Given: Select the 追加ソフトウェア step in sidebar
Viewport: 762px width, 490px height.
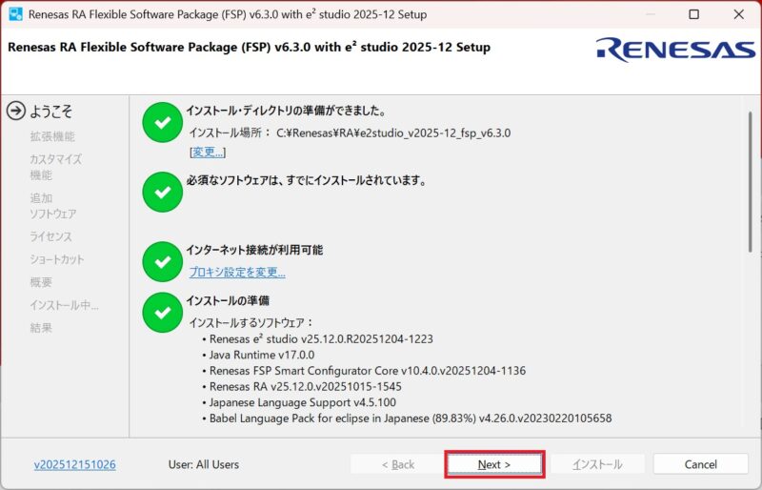Looking at the screenshot, I should (53, 206).
